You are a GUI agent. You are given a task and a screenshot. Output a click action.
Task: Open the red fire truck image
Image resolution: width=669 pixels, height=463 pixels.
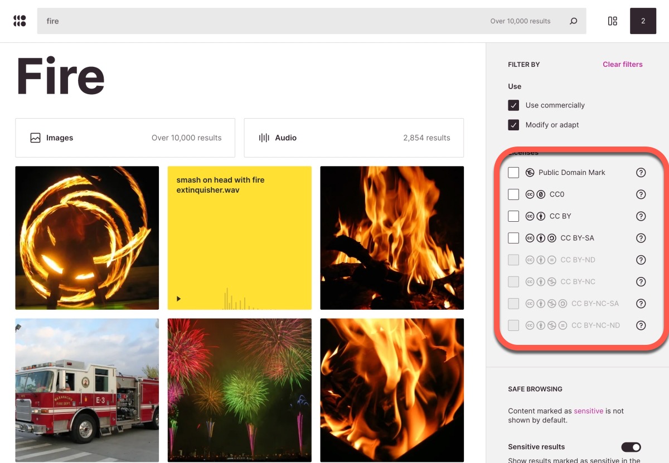87,391
